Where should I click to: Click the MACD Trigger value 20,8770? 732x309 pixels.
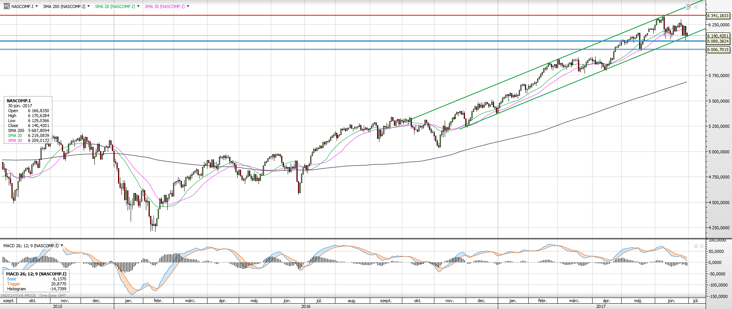[x=59, y=284]
